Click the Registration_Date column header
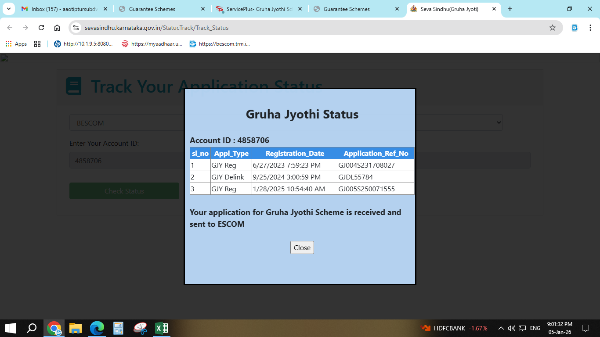The width and height of the screenshot is (600, 337). [295, 154]
